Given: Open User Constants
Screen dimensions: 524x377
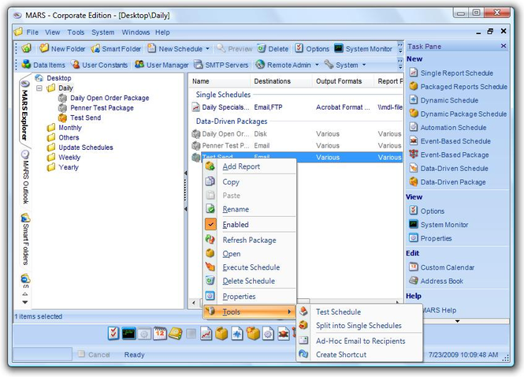Looking at the screenshot, I should [x=99, y=65].
